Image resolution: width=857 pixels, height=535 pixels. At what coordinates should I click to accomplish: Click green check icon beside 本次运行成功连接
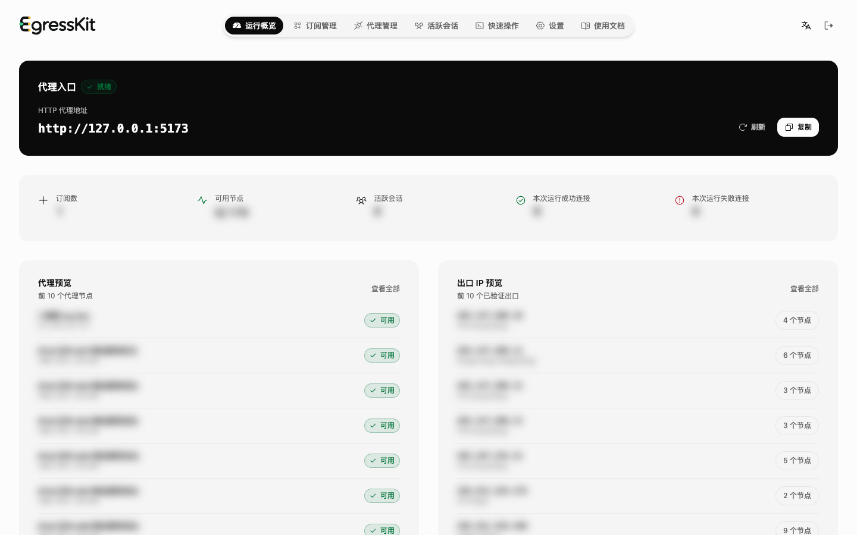coord(521,200)
